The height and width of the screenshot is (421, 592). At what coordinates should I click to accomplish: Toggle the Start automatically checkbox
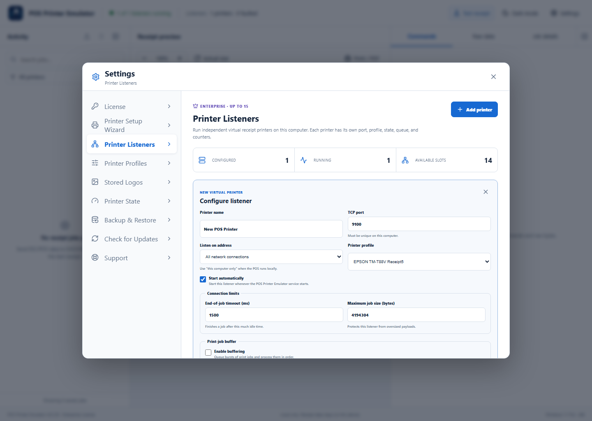click(x=203, y=280)
